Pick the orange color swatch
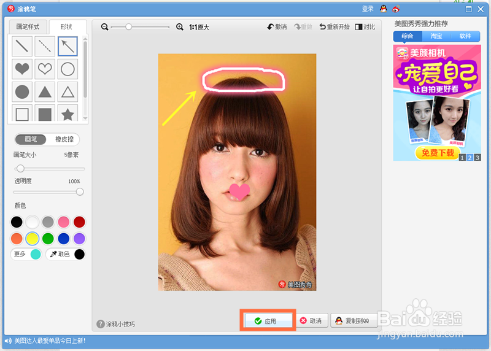This screenshot has width=491, height=351. [x=17, y=238]
